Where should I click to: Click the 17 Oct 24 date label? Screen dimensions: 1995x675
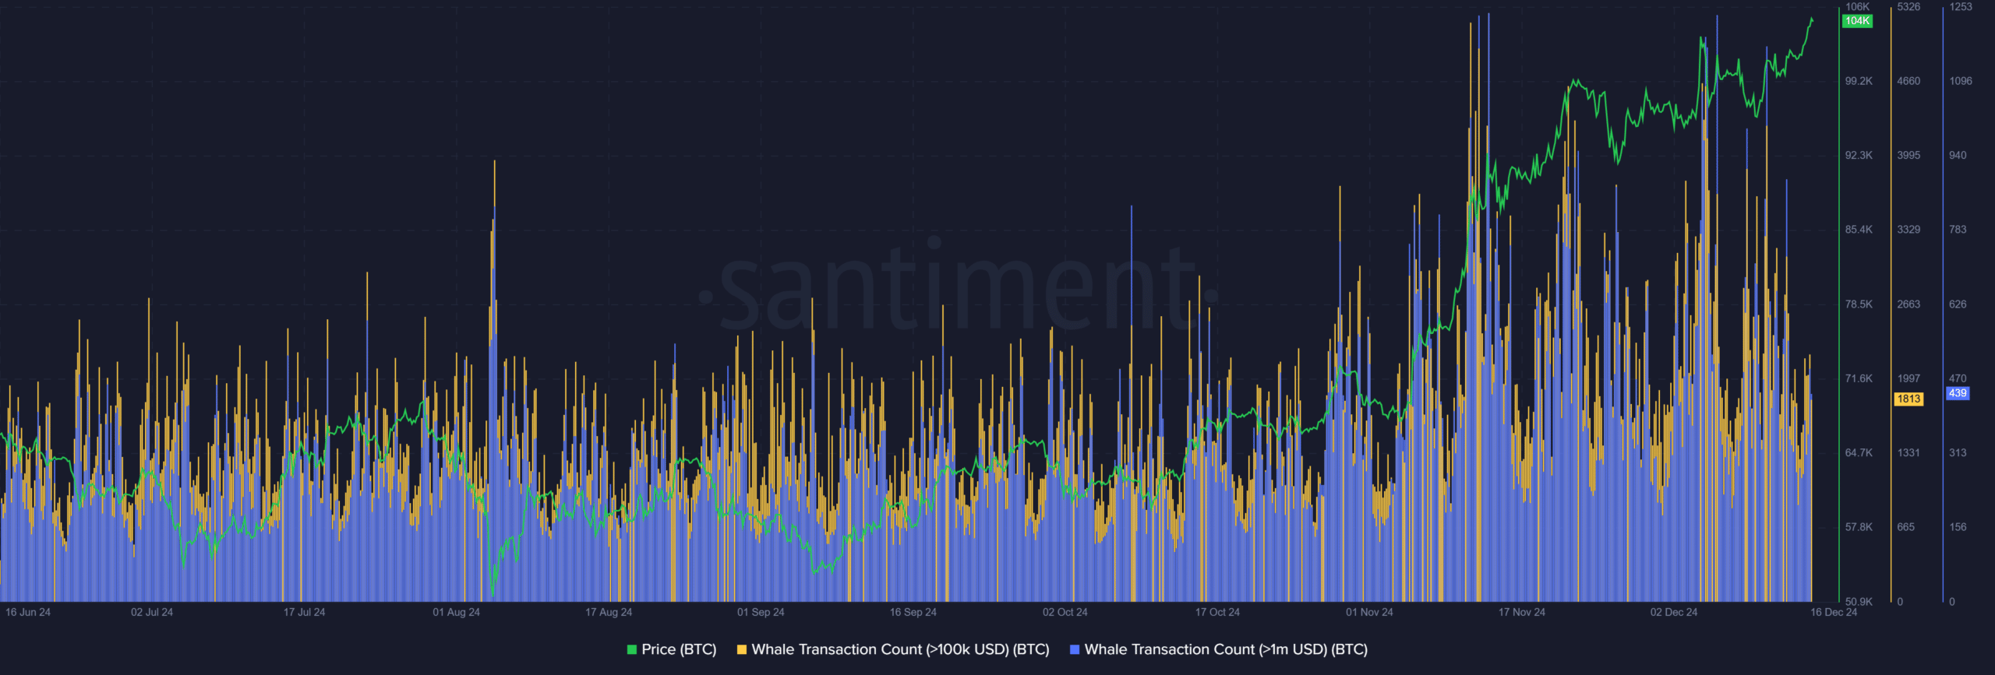click(x=1217, y=612)
